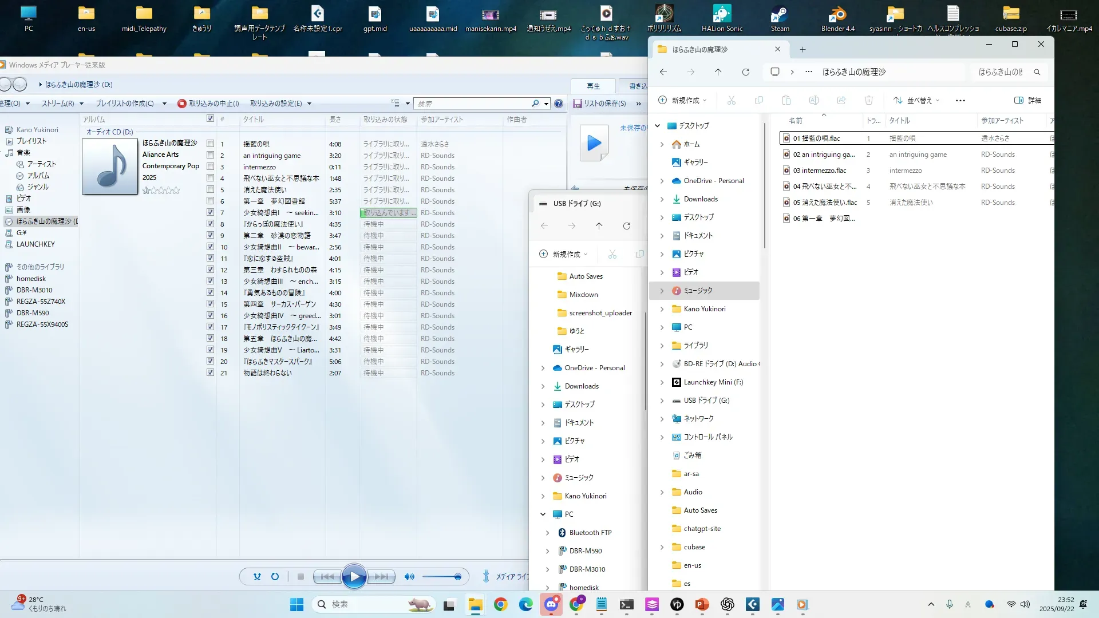The image size is (1099, 618).
Task: Open 並べ替え sort options in Explorer
Action: [916, 100]
